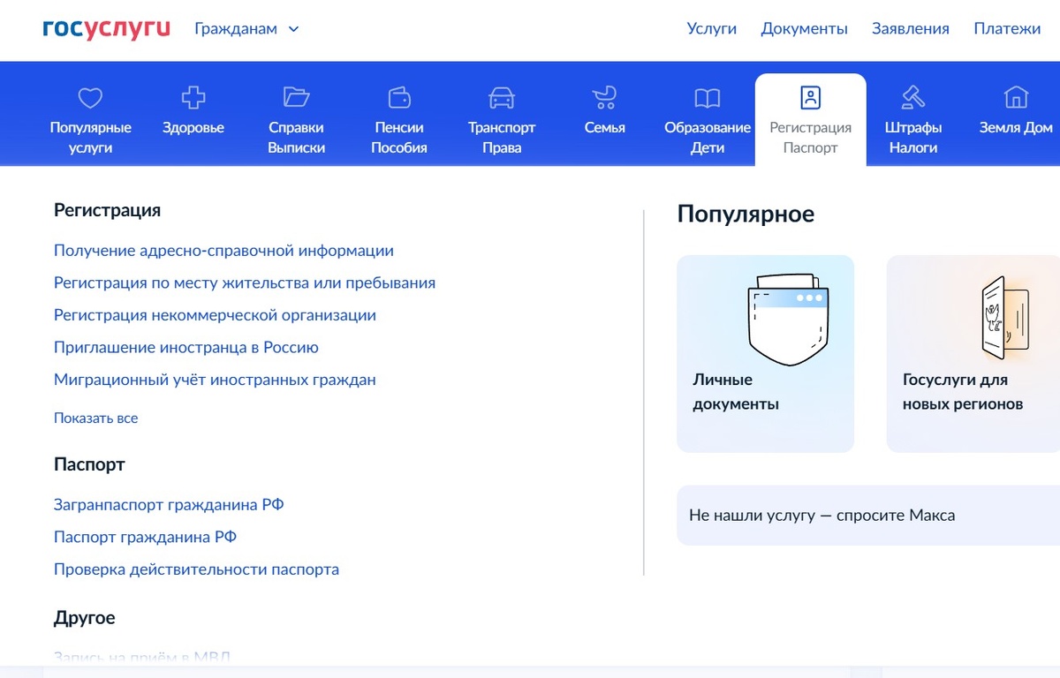Open Пенсии Пособия via wallet icon
The image size is (1060, 678).
pyautogui.click(x=398, y=98)
